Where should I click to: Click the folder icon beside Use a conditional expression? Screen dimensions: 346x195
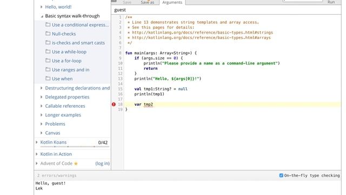(x=48, y=24)
